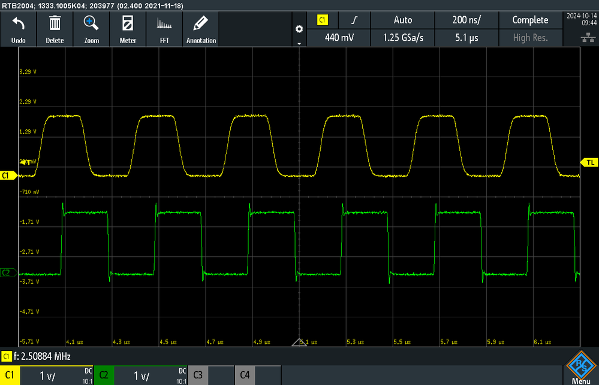Image resolution: width=599 pixels, height=385 pixels.
Task: Expand toolbar arrow below gear icon
Action: pyautogui.click(x=299, y=44)
